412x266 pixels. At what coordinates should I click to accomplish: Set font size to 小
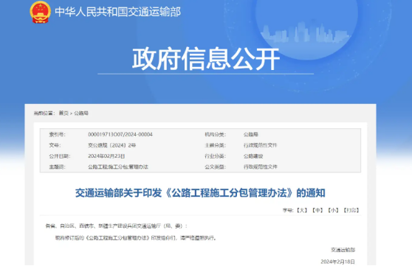click(x=333, y=210)
